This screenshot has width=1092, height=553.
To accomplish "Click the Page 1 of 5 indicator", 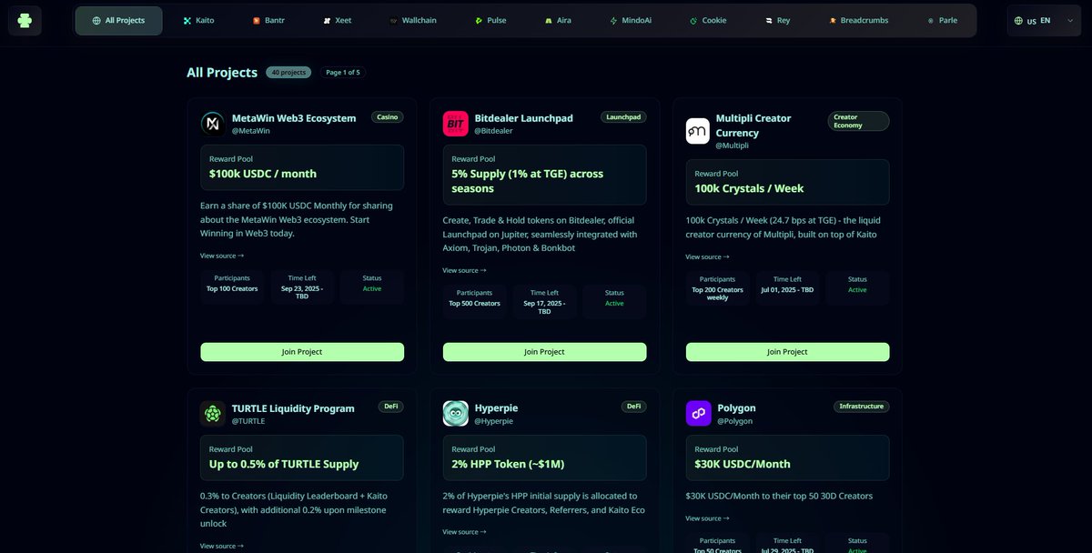I will click(343, 72).
